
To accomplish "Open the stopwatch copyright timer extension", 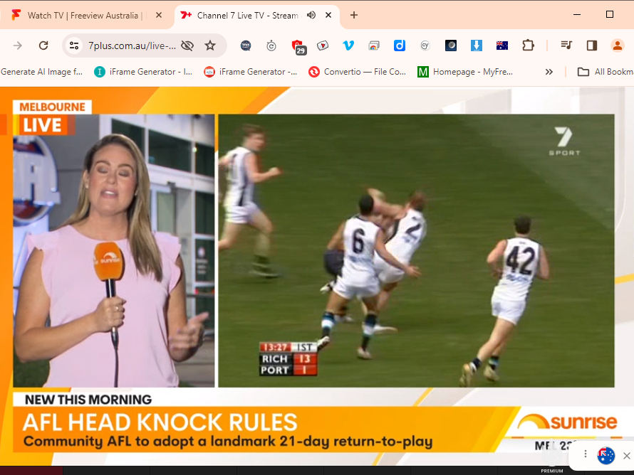I will point(271,46).
